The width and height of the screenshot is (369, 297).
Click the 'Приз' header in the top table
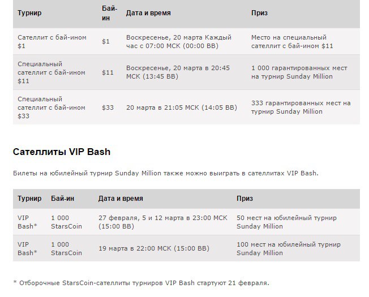(x=259, y=12)
